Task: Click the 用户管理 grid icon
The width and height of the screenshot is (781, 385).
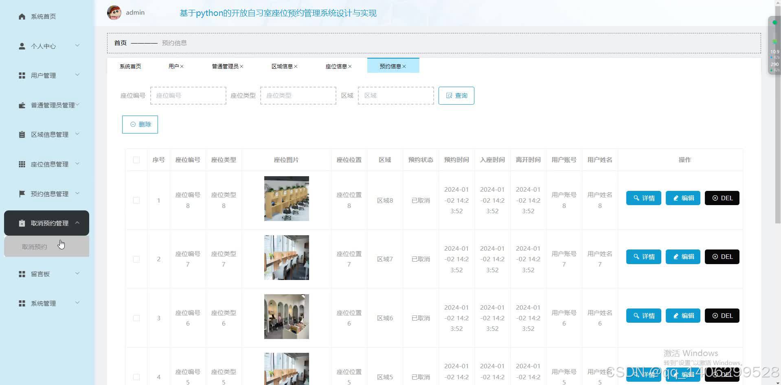Action: point(22,76)
